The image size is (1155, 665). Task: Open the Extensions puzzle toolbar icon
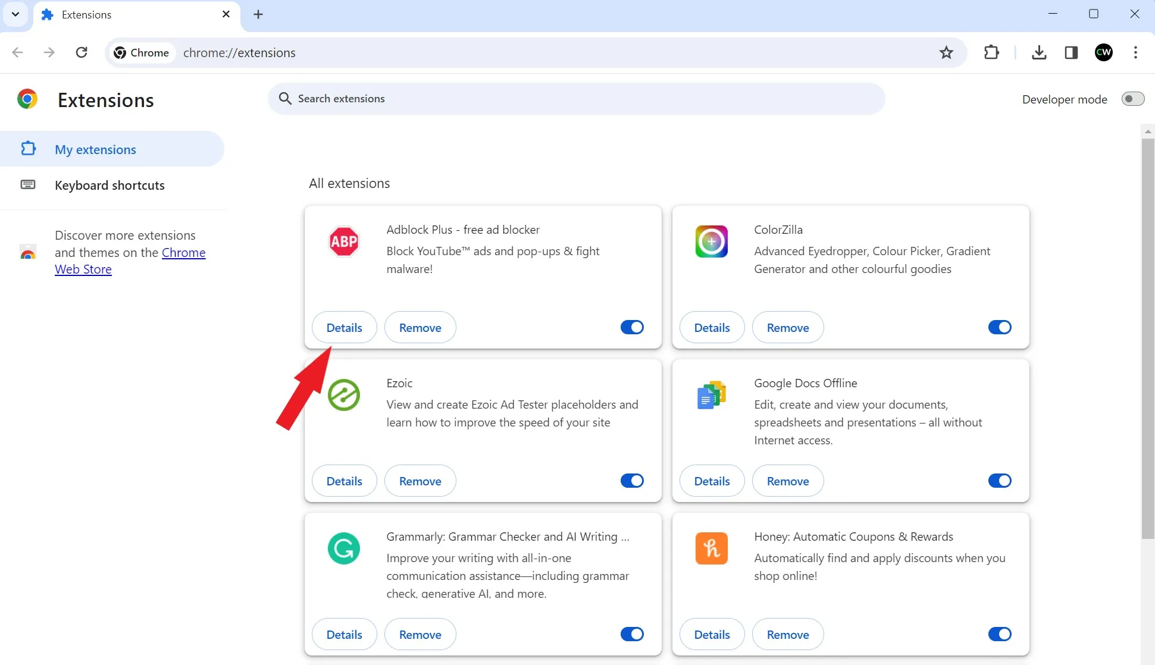tap(991, 52)
